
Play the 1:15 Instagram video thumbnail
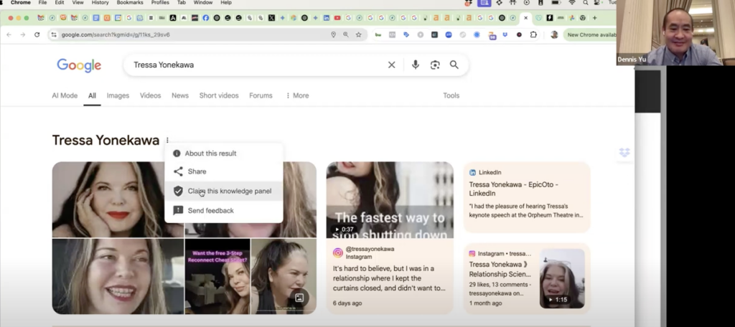pyautogui.click(x=562, y=278)
